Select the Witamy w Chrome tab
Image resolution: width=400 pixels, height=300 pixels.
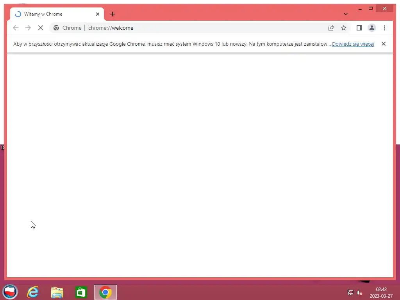[57, 14]
